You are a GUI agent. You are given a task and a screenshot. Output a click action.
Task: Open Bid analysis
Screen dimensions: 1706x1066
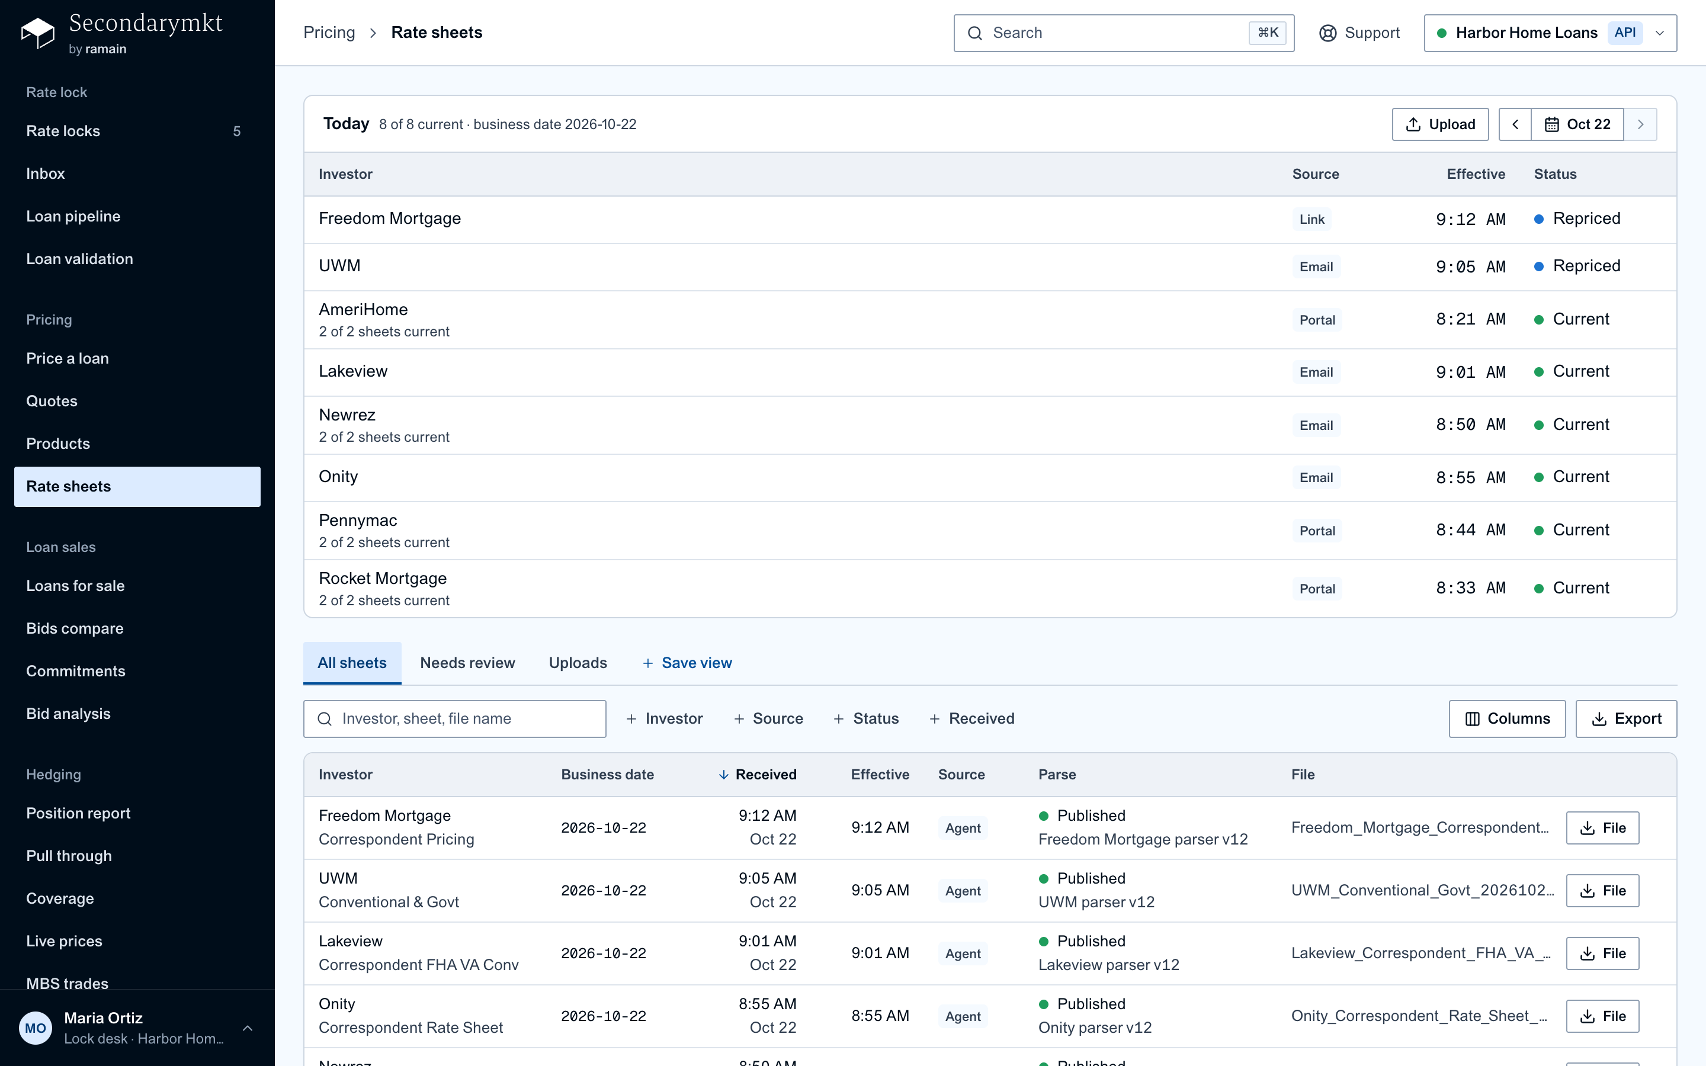click(137, 714)
